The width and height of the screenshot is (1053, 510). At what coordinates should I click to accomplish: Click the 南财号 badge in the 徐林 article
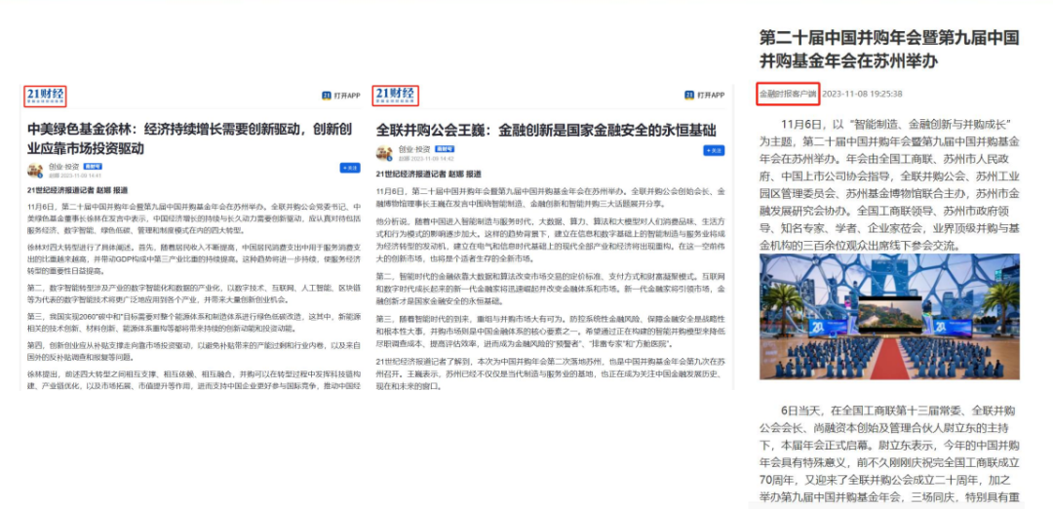(x=93, y=166)
